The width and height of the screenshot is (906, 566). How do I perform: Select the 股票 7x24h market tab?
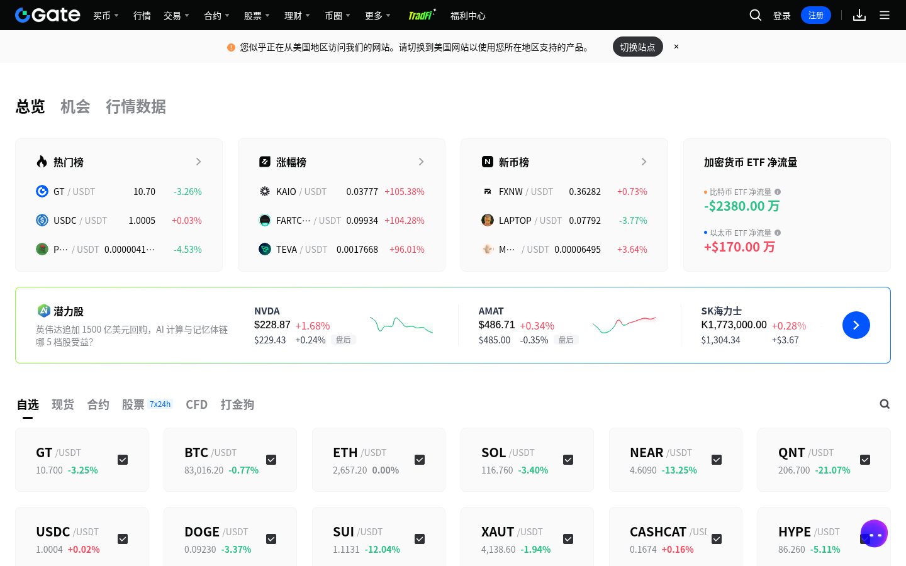click(x=147, y=404)
